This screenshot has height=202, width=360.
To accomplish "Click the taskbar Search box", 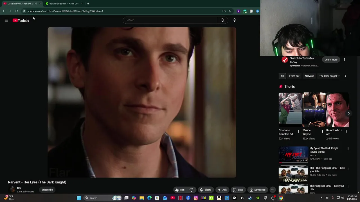I will click(103, 198).
